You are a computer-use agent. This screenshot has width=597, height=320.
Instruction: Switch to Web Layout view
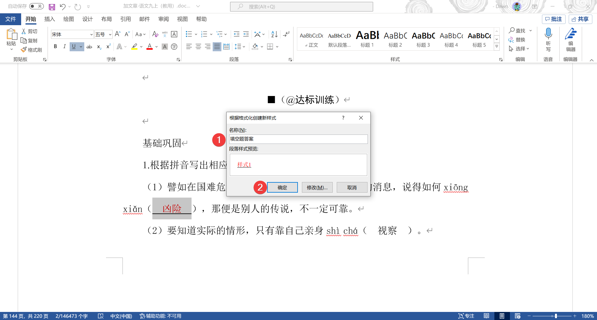click(x=517, y=316)
